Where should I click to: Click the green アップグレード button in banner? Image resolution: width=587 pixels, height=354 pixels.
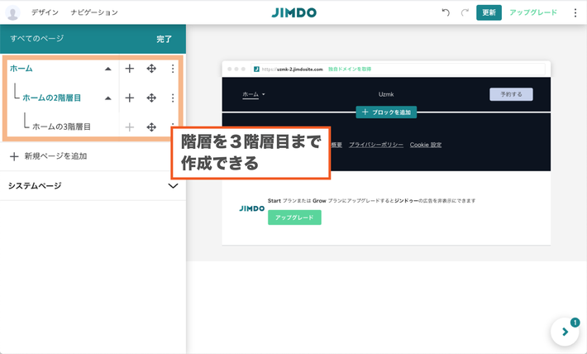294,218
